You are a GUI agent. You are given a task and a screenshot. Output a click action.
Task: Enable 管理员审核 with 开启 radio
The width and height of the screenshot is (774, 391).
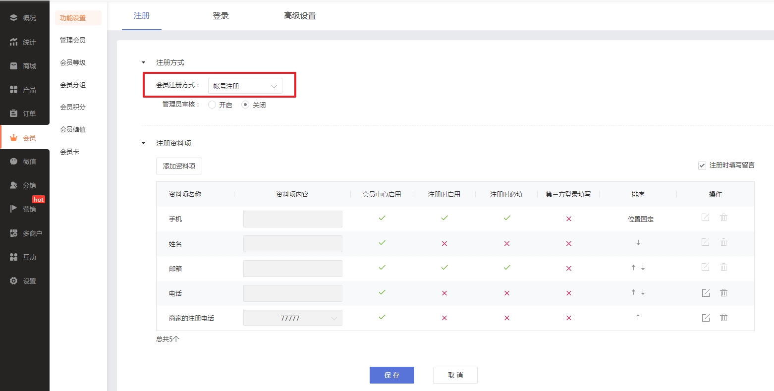click(x=212, y=105)
